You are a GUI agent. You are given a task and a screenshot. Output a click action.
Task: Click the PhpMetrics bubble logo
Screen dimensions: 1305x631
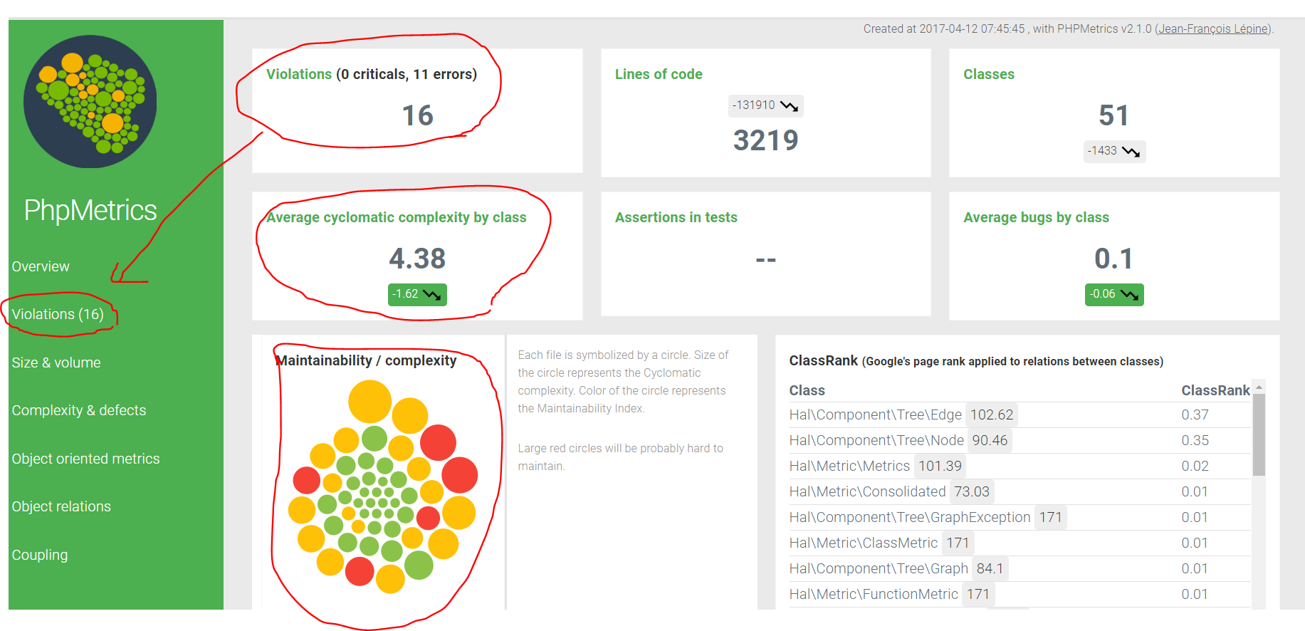90,102
